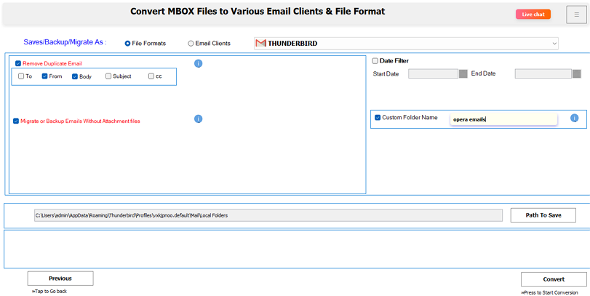Start conversion with Convert button
Image resolution: width=590 pixels, height=296 pixels.
click(x=554, y=279)
